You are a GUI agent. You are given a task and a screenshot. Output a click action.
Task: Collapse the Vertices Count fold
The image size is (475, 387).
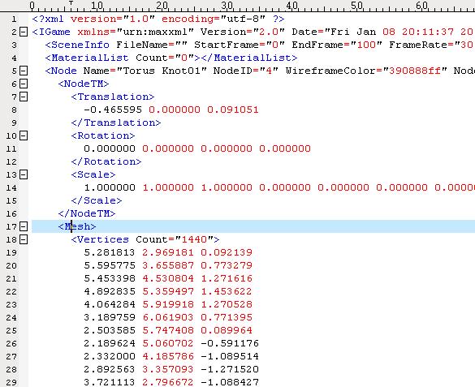(24, 239)
